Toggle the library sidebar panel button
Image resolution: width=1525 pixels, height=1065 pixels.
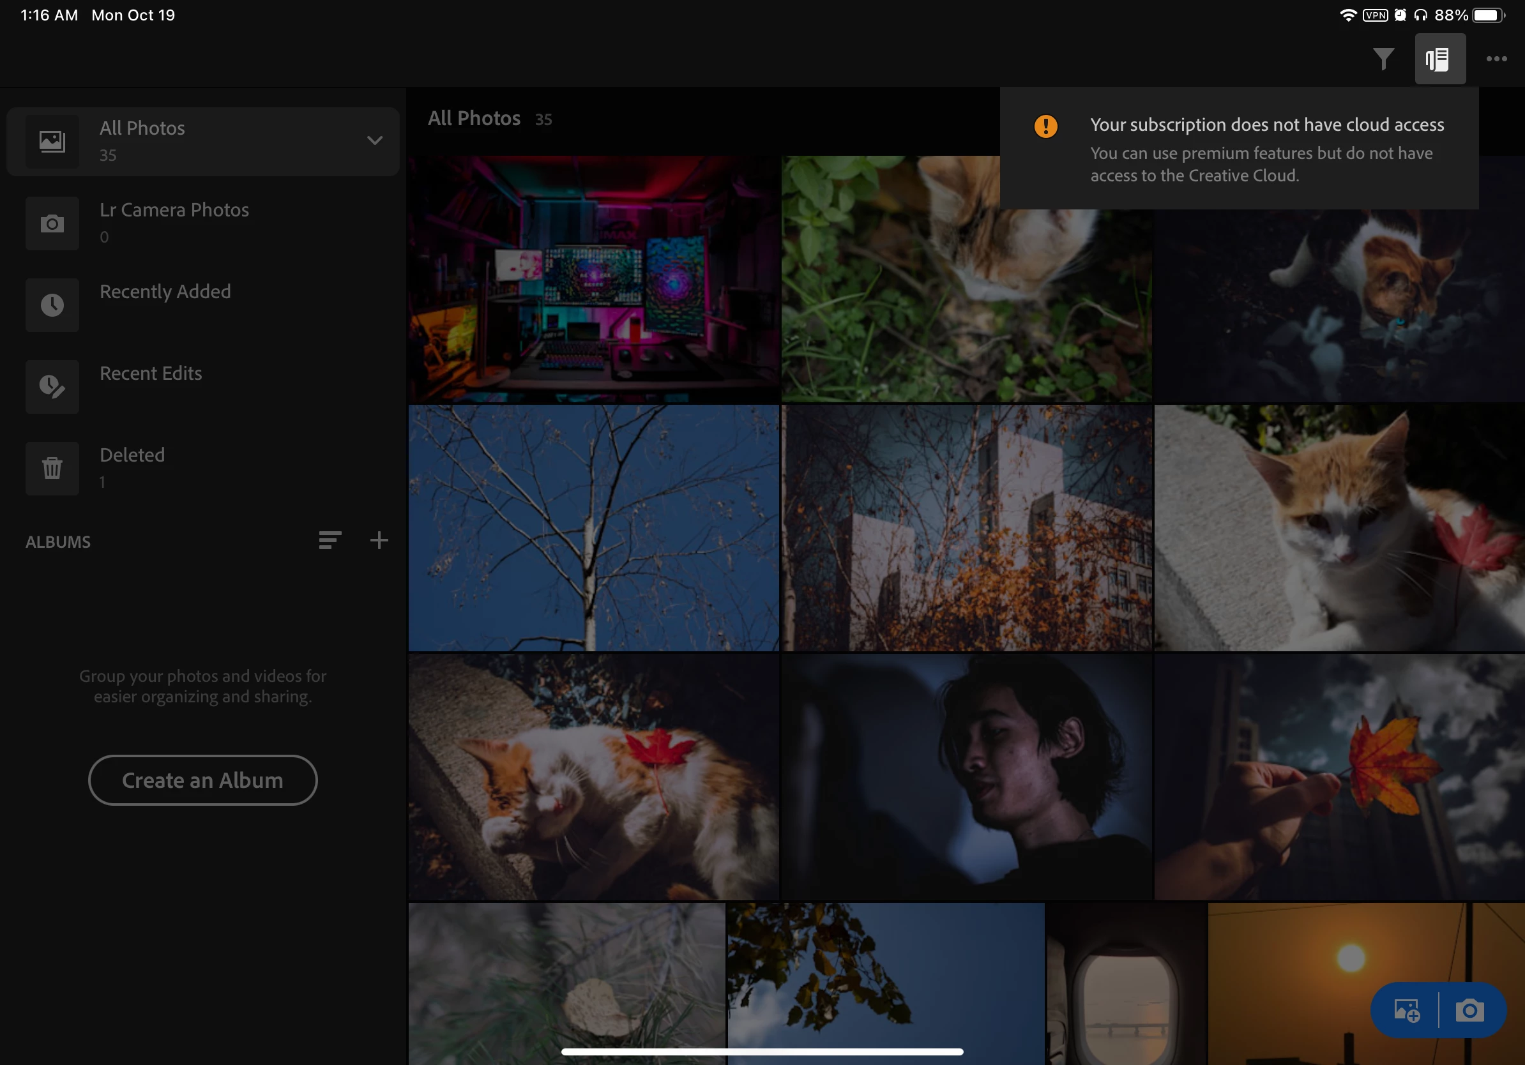(x=1439, y=59)
